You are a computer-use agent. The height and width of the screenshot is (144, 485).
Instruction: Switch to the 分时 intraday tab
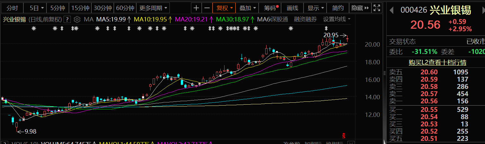[12, 8]
